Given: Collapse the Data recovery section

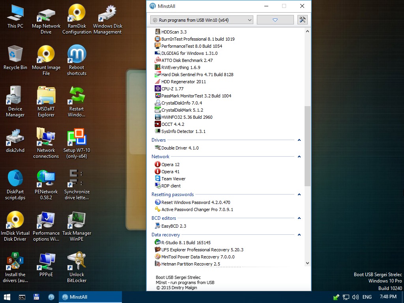Looking at the screenshot, I should tap(299, 234).
